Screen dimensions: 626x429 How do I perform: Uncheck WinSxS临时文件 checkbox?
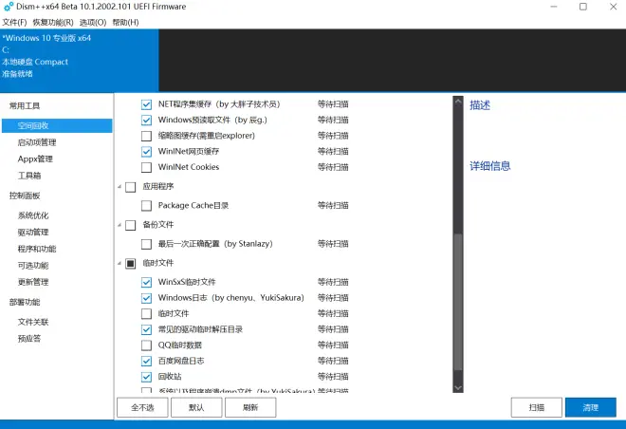click(x=146, y=283)
